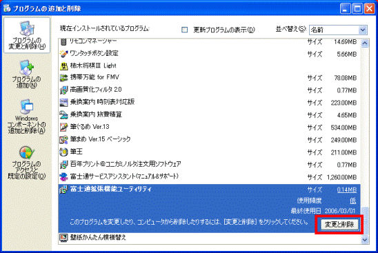Click the 柿木将棋III Light icon
This screenshot has width=378, height=253.
63,65
